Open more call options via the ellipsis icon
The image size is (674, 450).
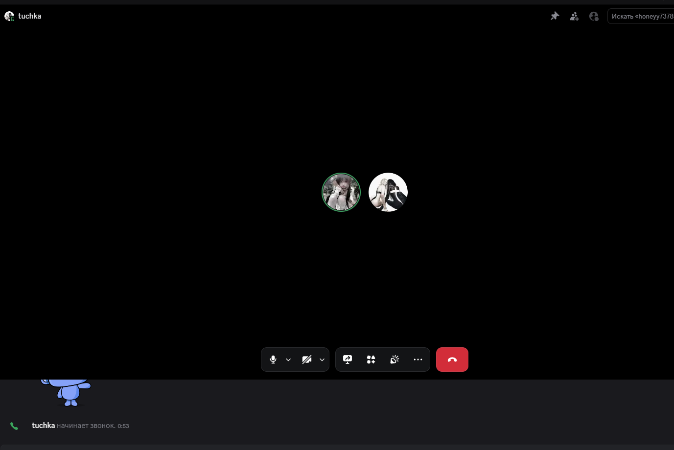[418, 360]
